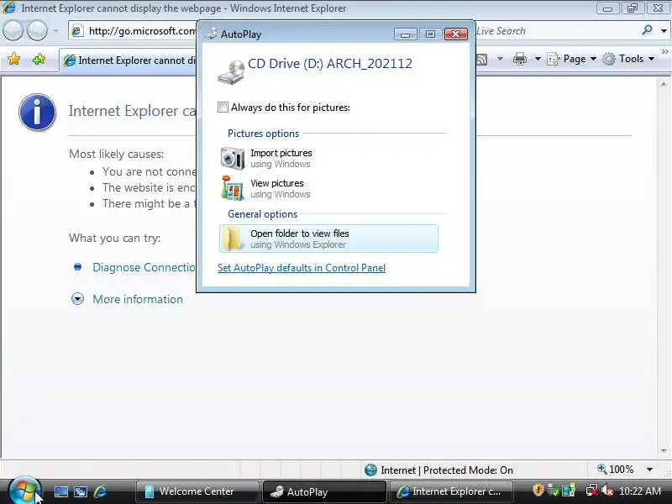
Task: Close the AutoPlay dialog
Action: click(456, 34)
